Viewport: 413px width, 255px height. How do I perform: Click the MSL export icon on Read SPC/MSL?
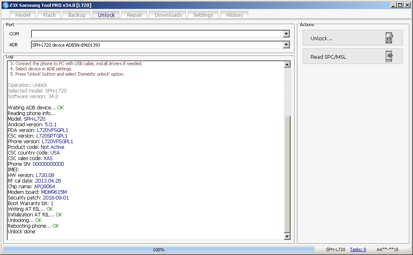pos(389,56)
